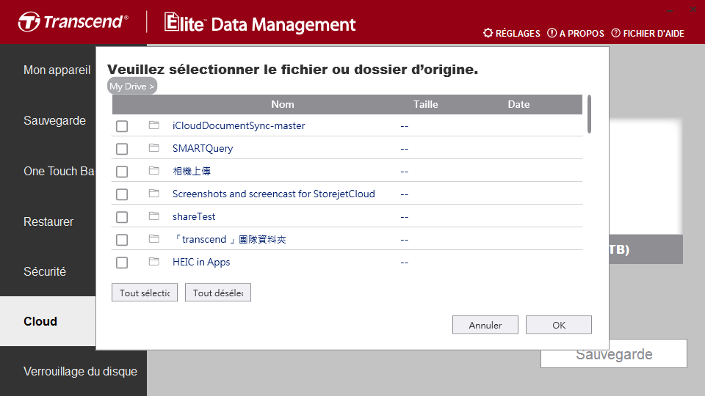Screen dimensions: 705x396
Task: Click the Taille column header
Action: [425, 104]
